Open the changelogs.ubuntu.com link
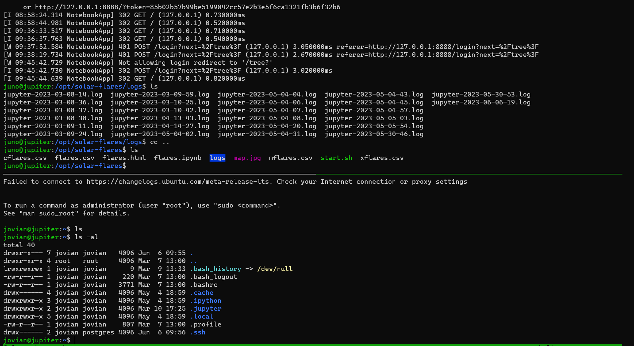Image resolution: width=634 pixels, height=346 pixels. click(177, 181)
